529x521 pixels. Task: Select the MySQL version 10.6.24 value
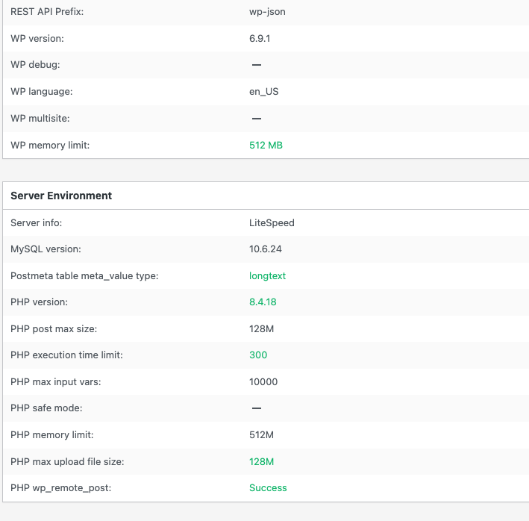point(267,249)
